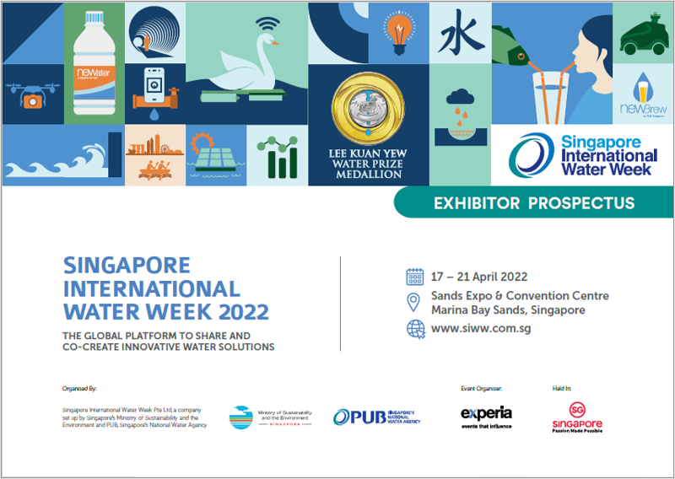Click the Lee Kuan Yew medallion image
The image size is (675, 479).
(368, 108)
